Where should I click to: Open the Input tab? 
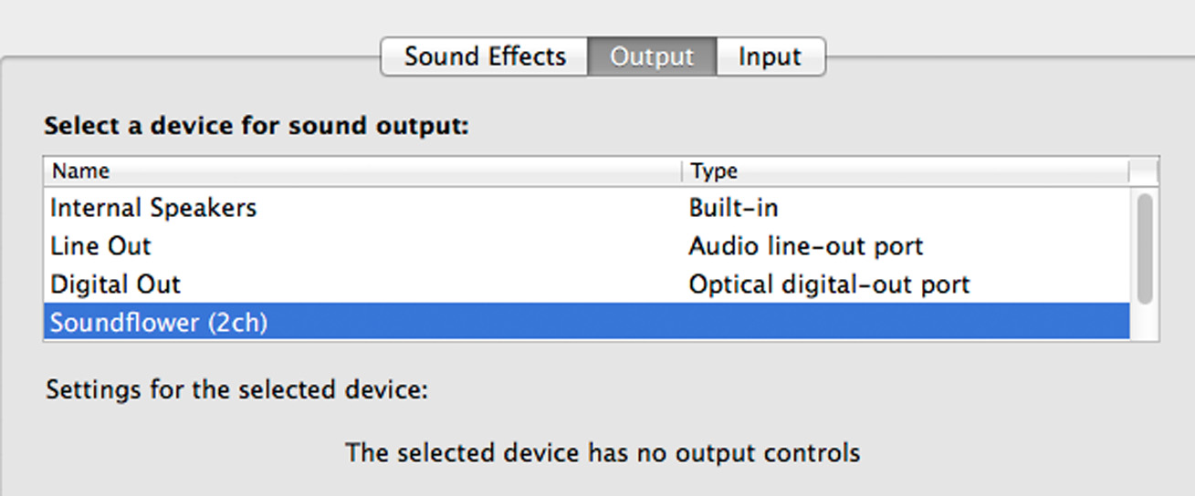tap(770, 57)
